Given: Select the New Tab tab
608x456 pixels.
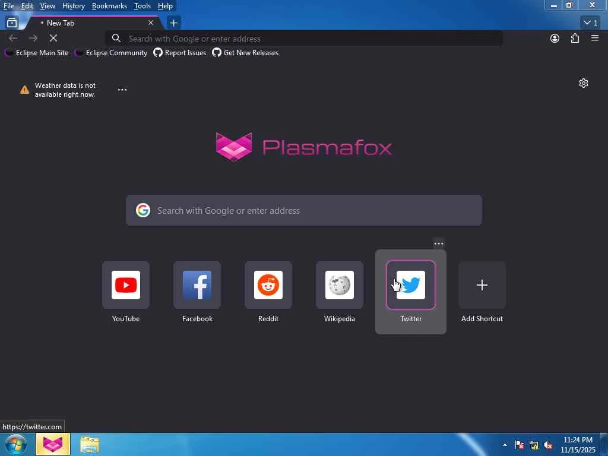Looking at the screenshot, I should point(93,23).
